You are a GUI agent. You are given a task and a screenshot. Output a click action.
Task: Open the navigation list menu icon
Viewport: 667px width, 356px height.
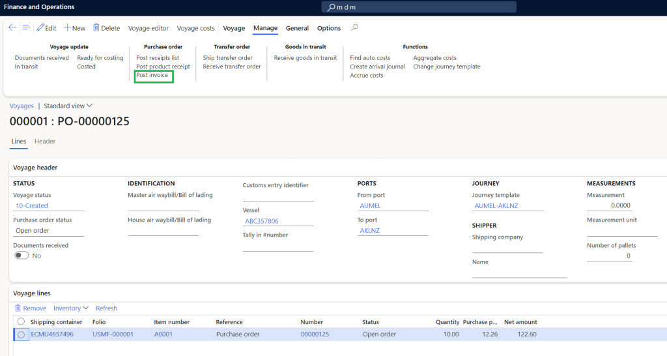(26, 28)
